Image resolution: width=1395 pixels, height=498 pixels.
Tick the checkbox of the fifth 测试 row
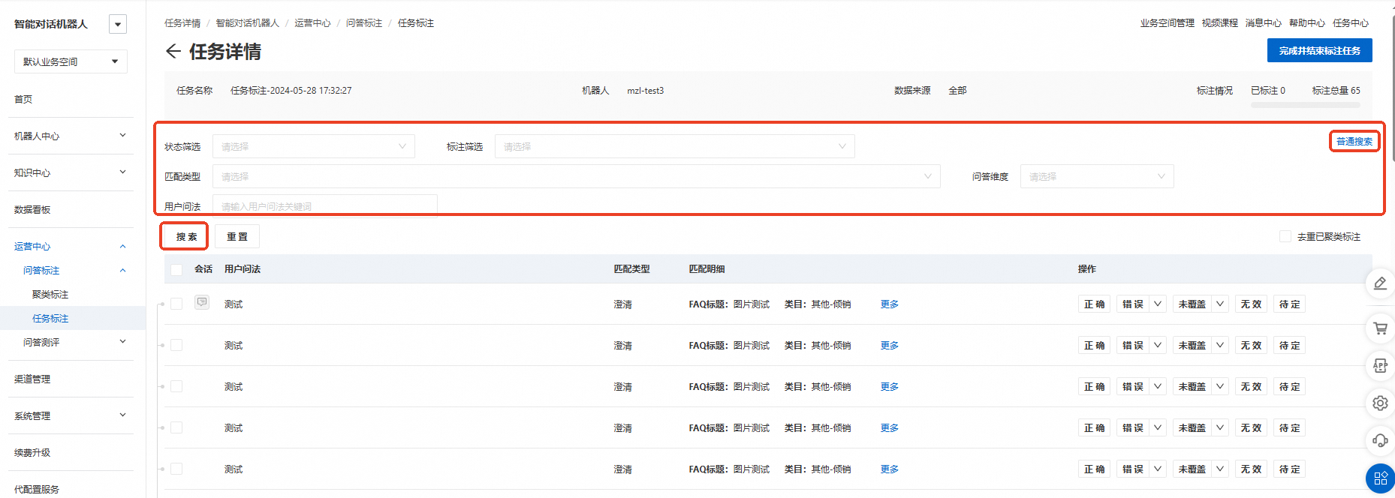click(x=176, y=469)
